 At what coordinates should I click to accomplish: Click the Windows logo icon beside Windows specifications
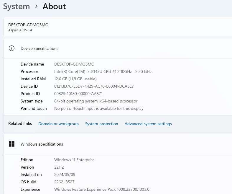click(11, 144)
